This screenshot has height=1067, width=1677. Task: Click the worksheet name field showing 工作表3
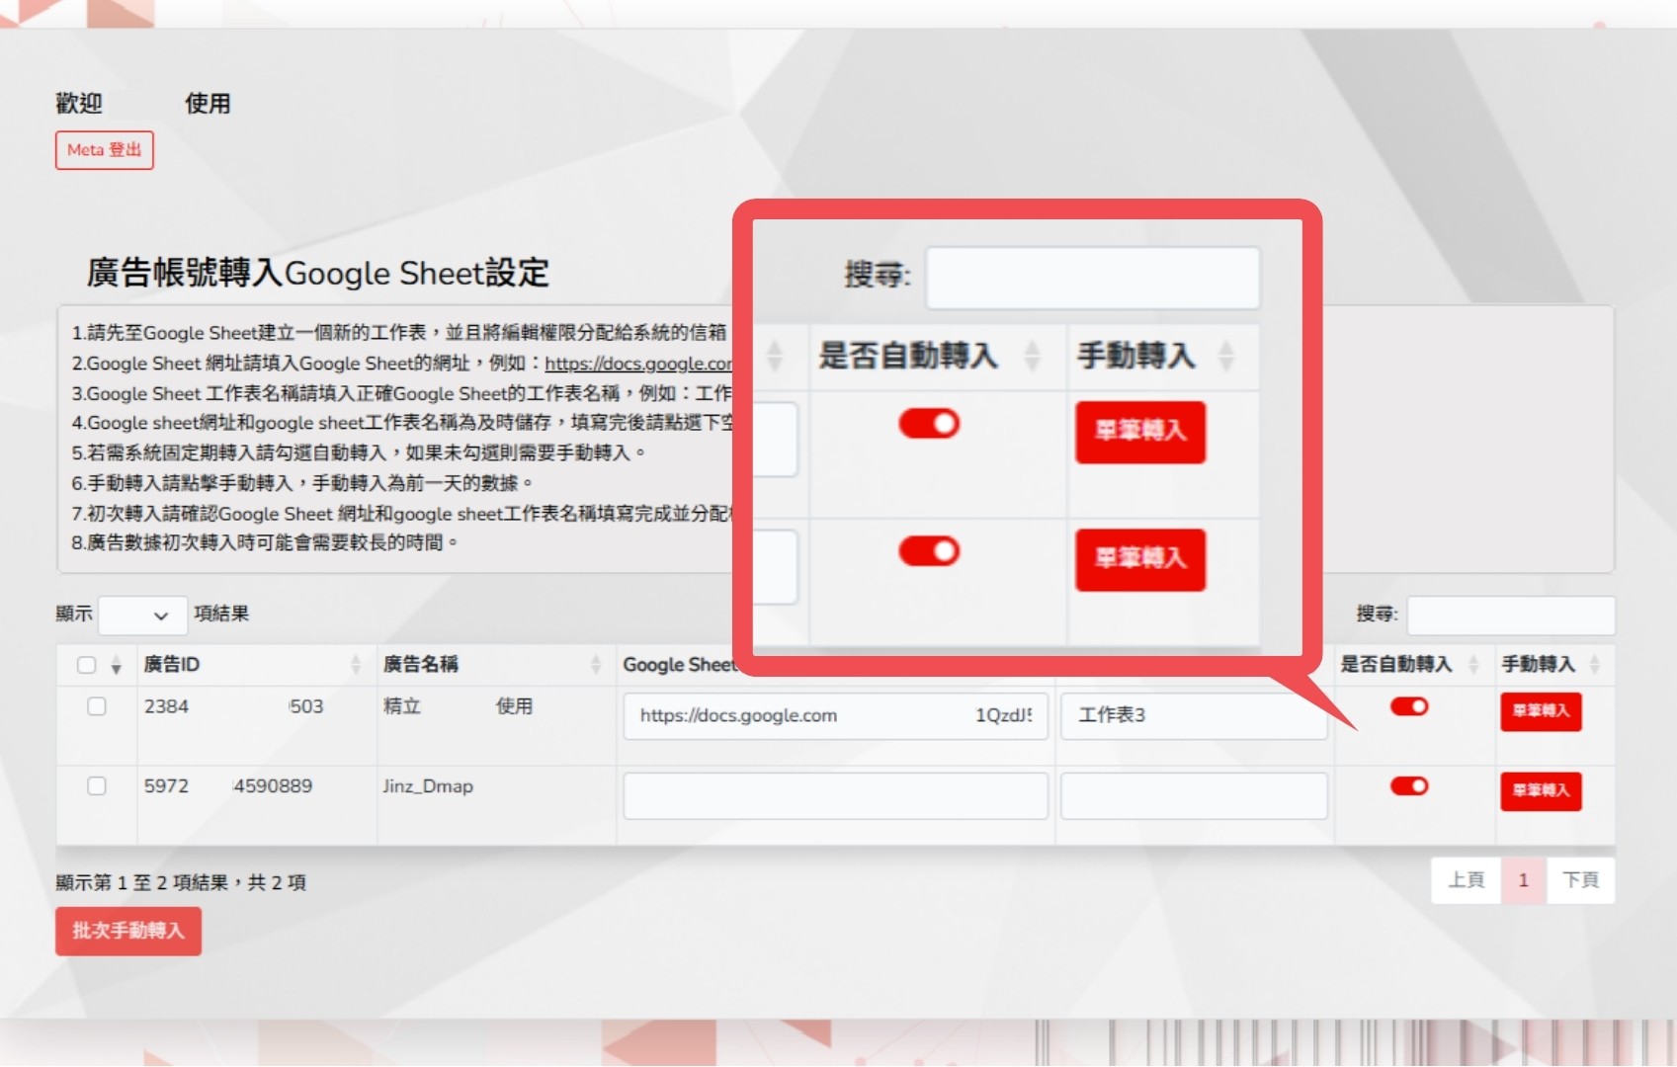(1193, 715)
